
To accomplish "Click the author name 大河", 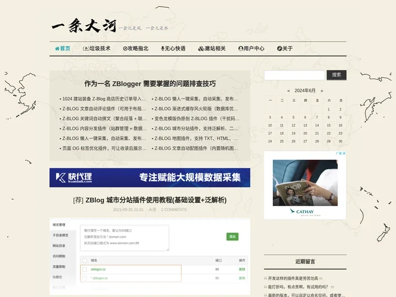I will (x=152, y=210).
